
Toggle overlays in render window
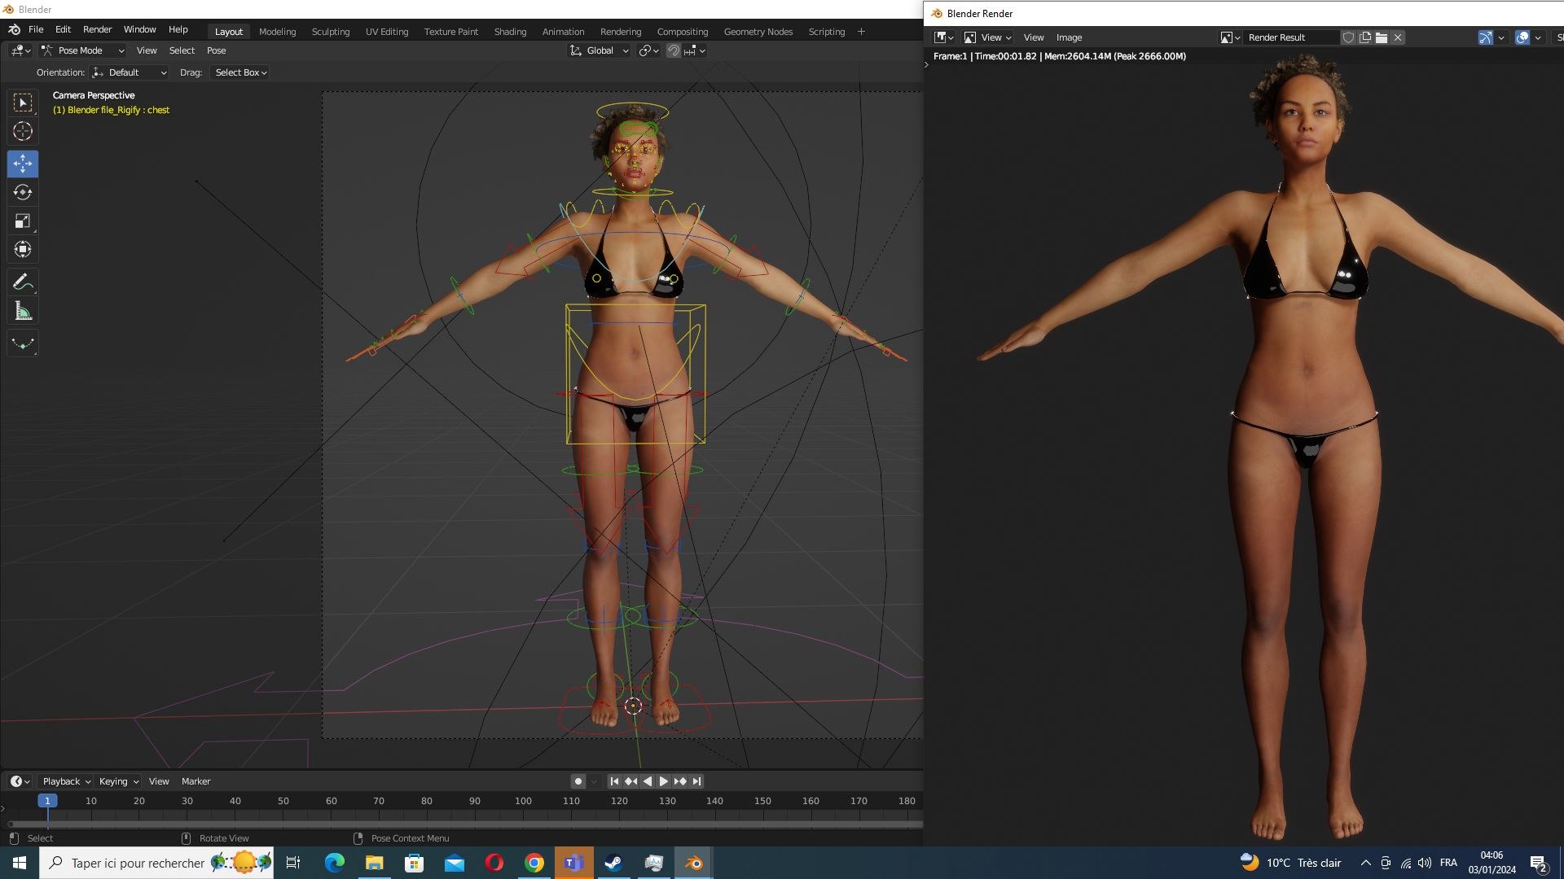(1522, 37)
